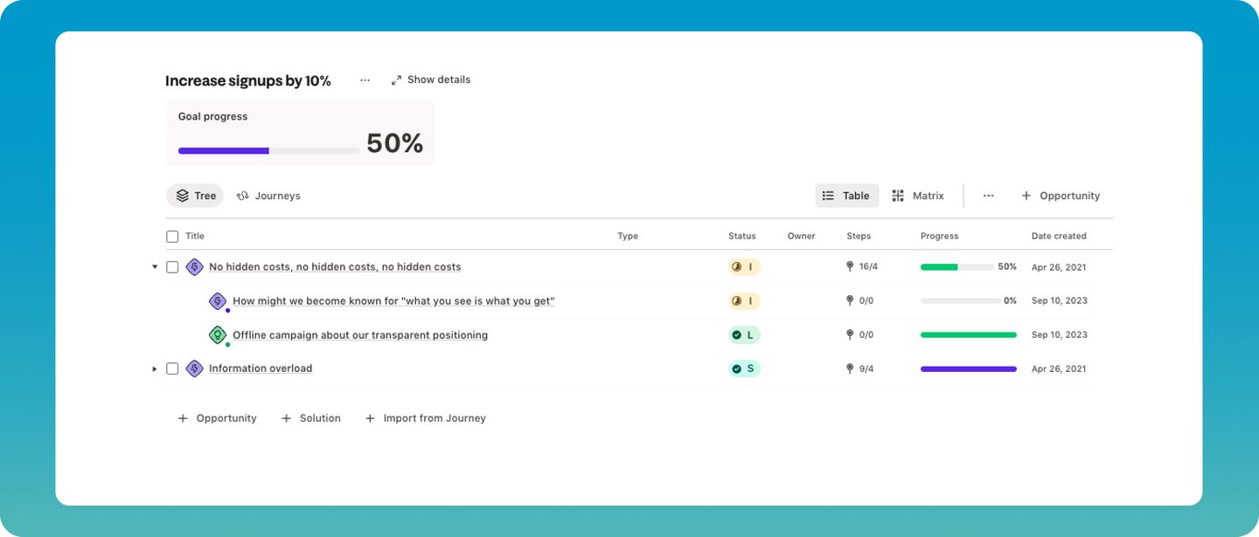Image resolution: width=1259 pixels, height=537 pixels.
Task: Click the Table list icon
Action: tap(828, 196)
